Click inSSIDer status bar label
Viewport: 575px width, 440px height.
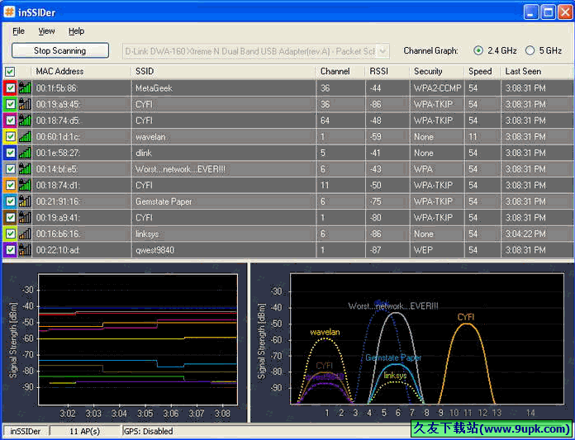25,431
